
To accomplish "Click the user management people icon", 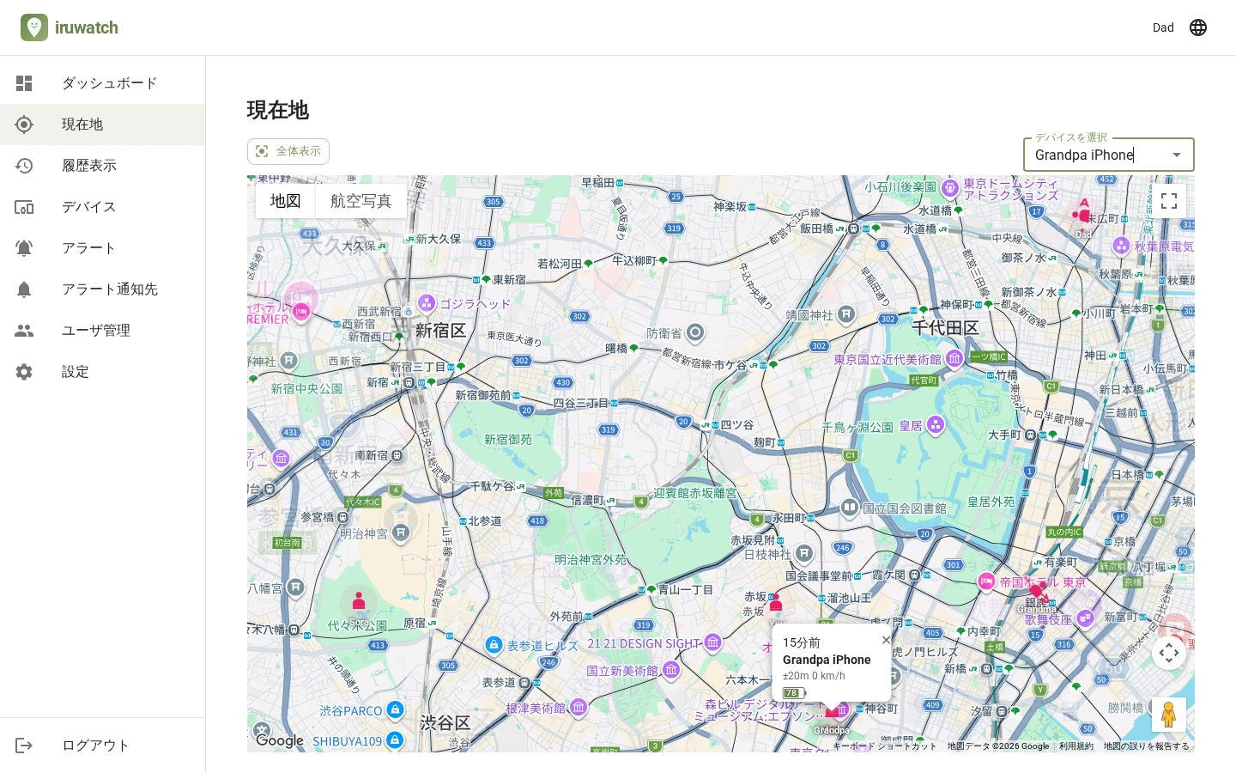I will point(24,331).
